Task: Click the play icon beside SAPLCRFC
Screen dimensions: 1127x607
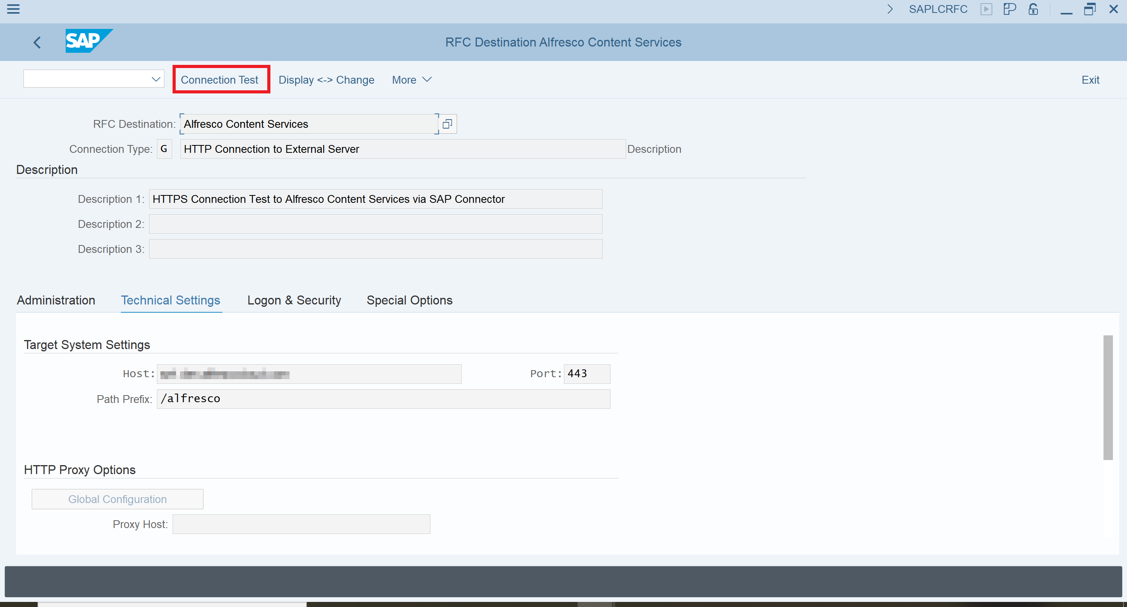Action: point(986,9)
